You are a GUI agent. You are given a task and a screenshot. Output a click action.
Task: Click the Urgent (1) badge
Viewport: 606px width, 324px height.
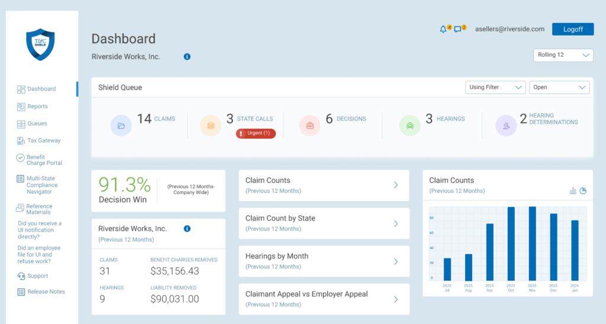[256, 134]
